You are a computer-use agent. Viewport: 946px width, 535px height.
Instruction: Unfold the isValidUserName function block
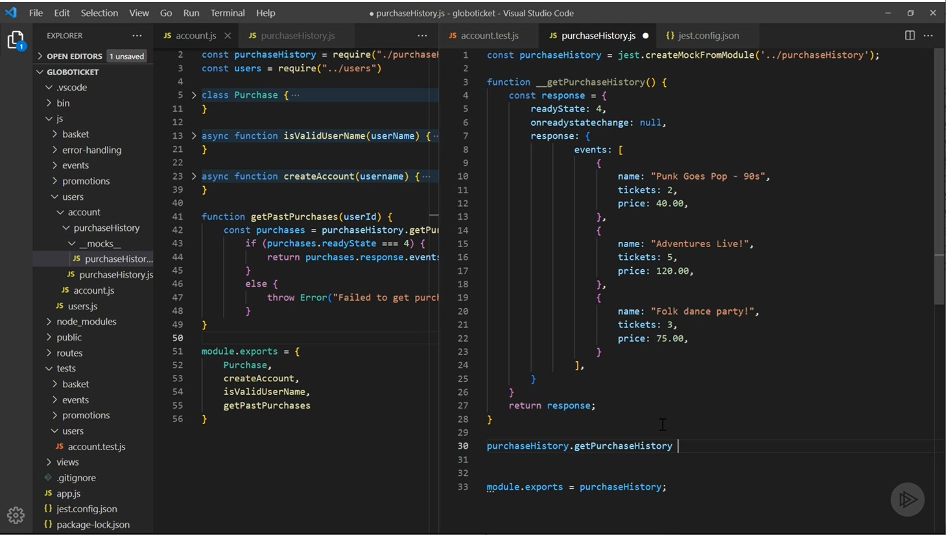click(x=194, y=136)
